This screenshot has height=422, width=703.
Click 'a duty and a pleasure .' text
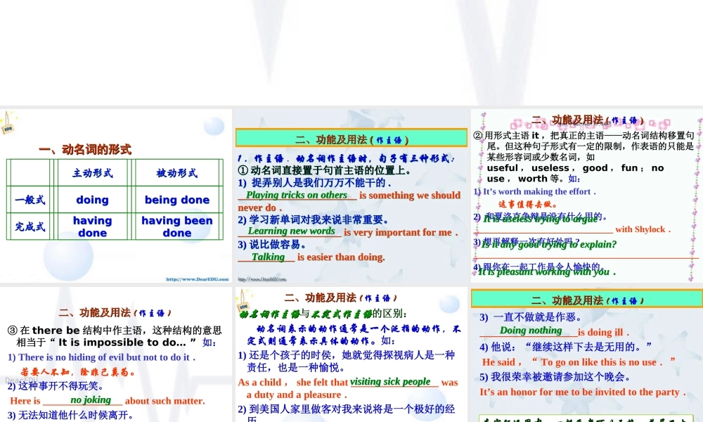pos(297,395)
